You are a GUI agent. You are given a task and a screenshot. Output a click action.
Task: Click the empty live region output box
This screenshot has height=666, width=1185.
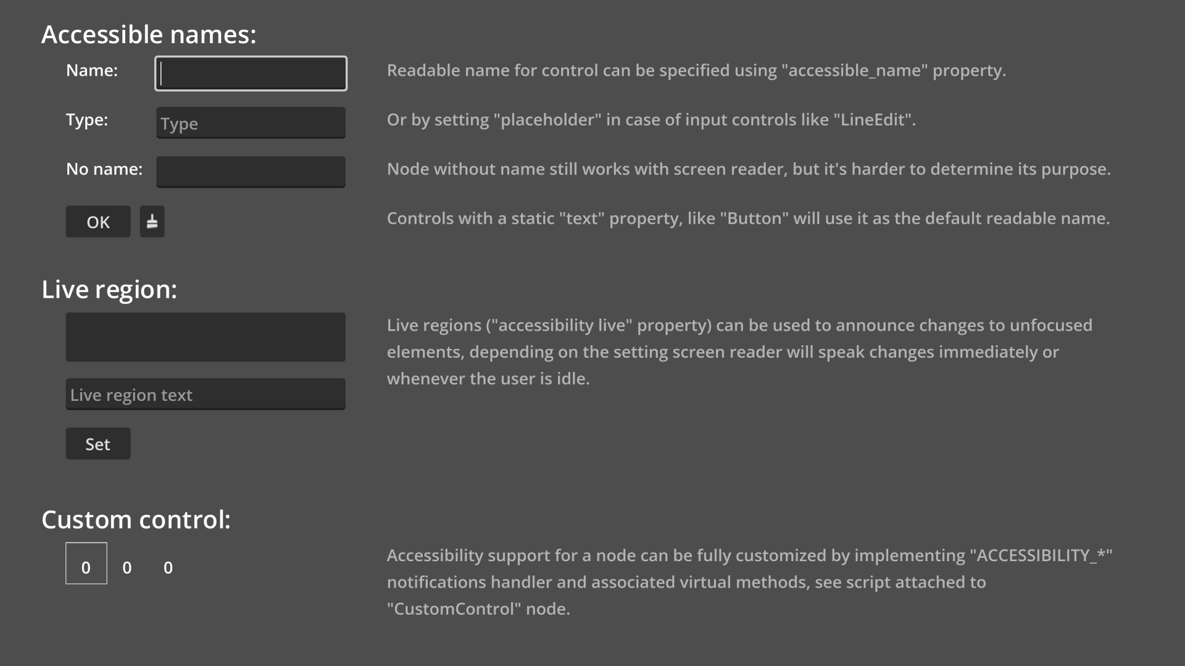(x=206, y=337)
